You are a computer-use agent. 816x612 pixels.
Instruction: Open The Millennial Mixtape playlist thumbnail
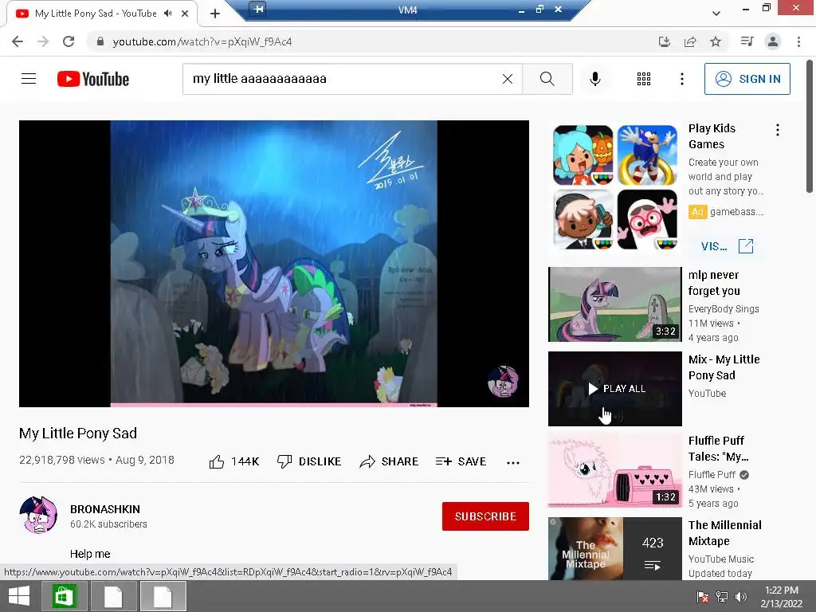pyautogui.click(x=615, y=548)
